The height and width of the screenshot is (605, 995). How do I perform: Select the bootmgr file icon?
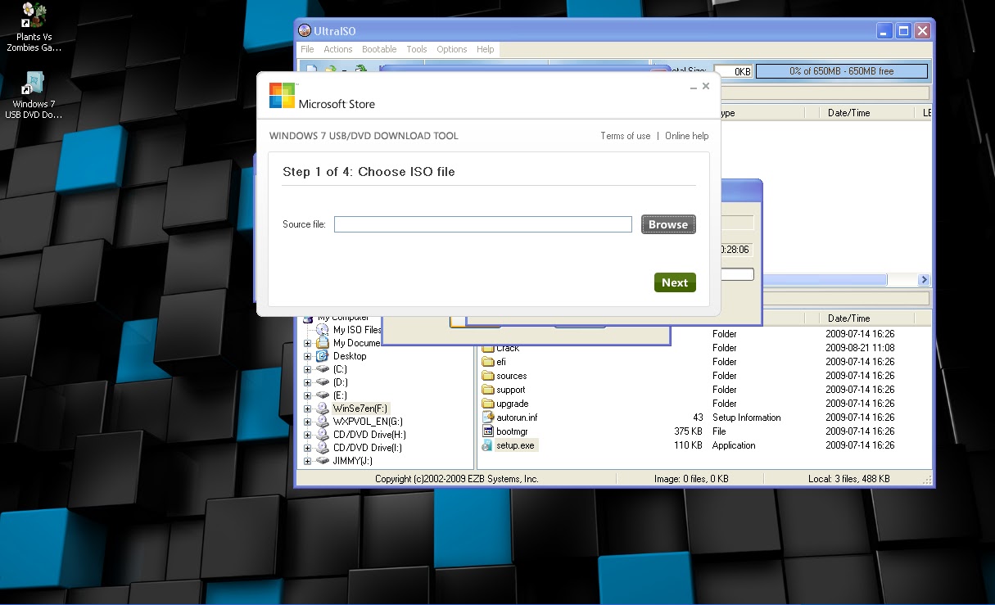pos(488,431)
